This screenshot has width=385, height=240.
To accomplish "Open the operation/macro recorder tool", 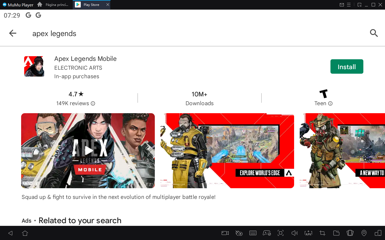I will pyautogui.click(x=239, y=233).
